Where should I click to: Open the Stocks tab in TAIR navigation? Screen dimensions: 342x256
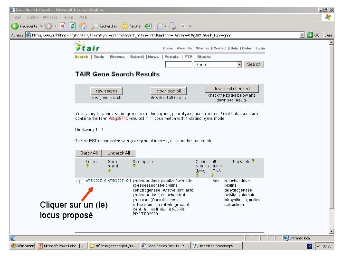click(204, 57)
